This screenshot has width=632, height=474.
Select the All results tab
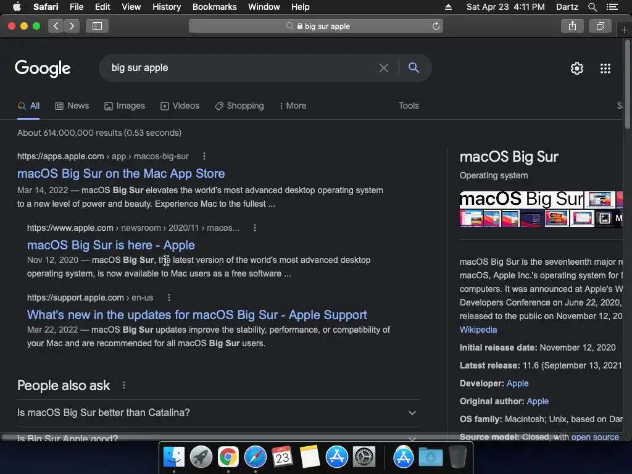[x=28, y=106]
